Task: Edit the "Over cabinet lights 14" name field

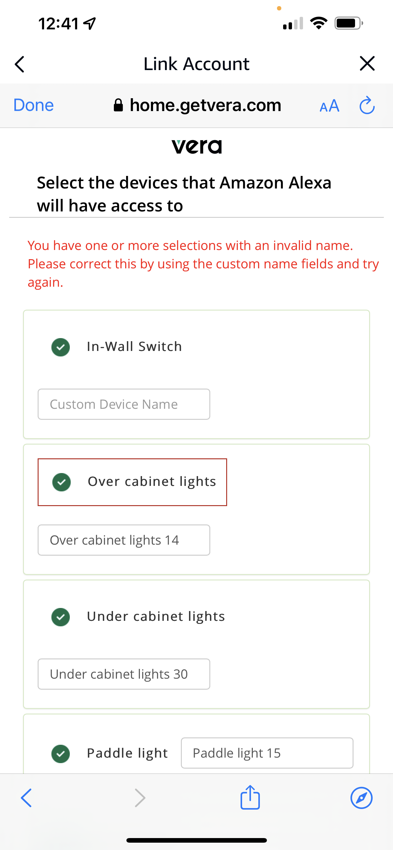Action: 124,540
